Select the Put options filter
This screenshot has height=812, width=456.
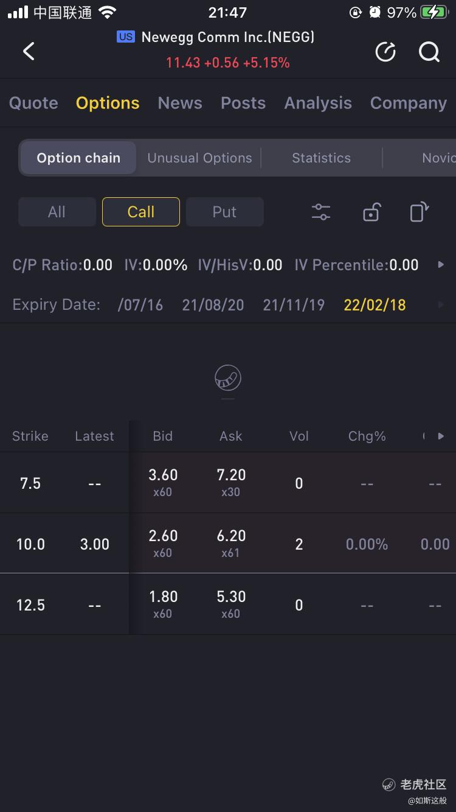coord(224,212)
